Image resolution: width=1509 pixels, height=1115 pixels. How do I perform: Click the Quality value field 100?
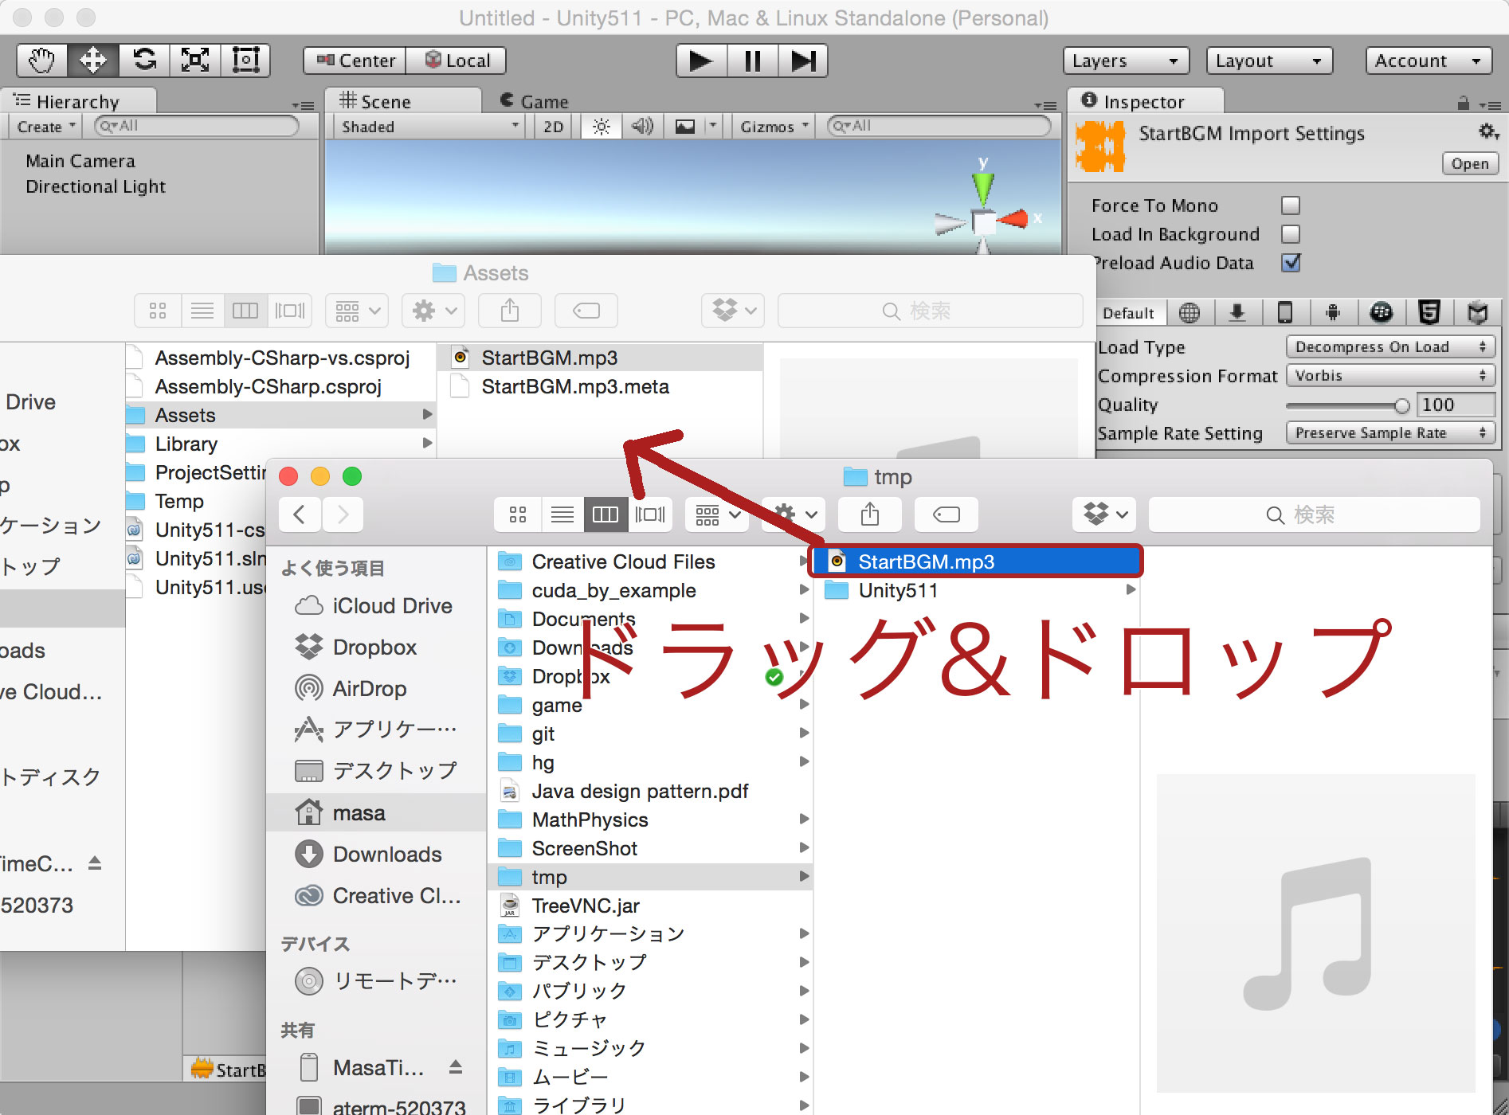pos(1455,405)
